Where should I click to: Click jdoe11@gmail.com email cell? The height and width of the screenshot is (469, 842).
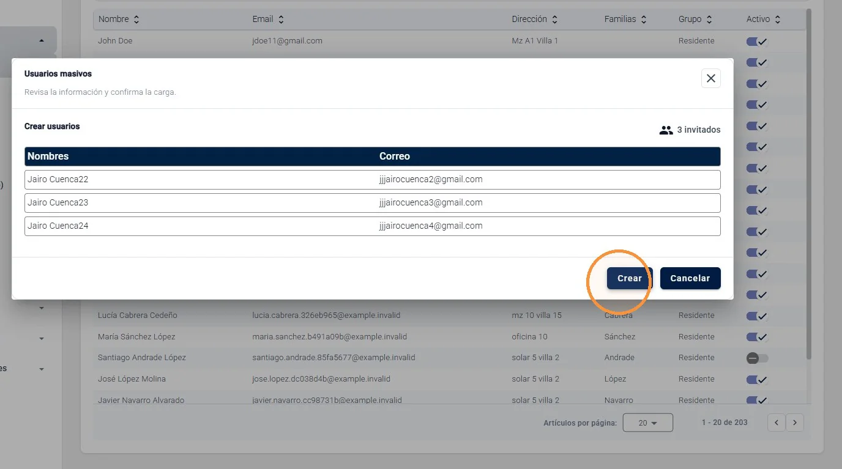tap(287, 41)
